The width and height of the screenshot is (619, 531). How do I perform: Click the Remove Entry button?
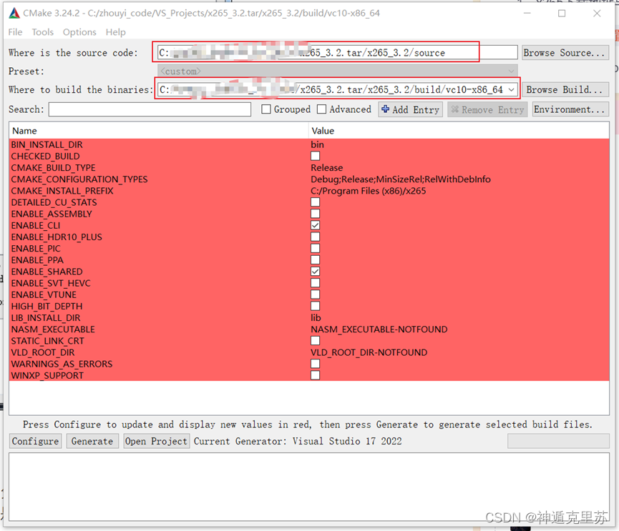point(487,109)
